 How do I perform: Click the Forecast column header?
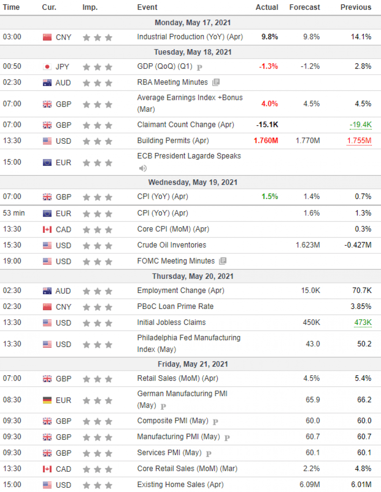click(x=305, y=7)
